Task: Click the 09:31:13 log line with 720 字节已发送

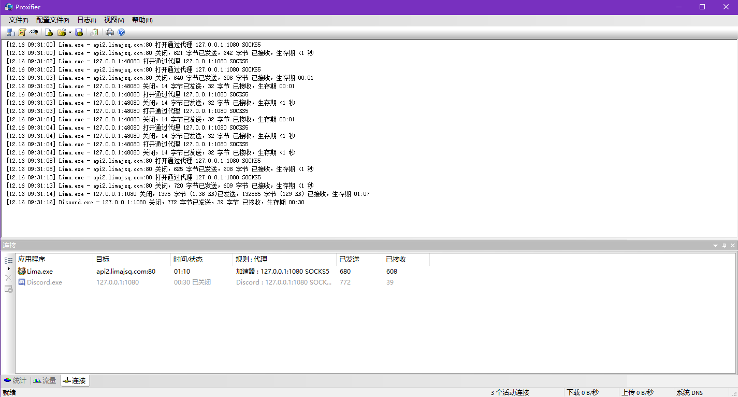Action: pyautogui.click(x=160, y=186)
